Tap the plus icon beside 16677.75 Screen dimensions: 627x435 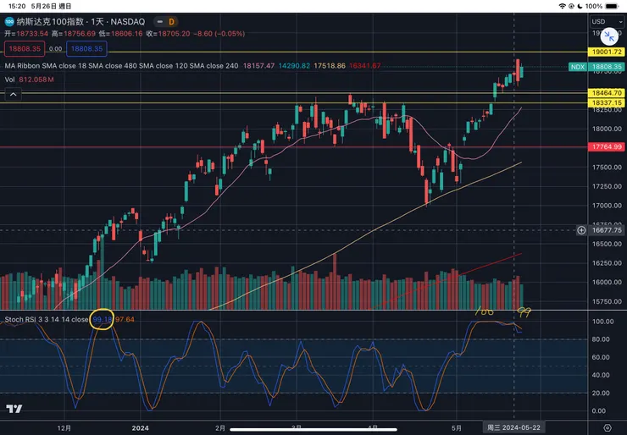581,230
